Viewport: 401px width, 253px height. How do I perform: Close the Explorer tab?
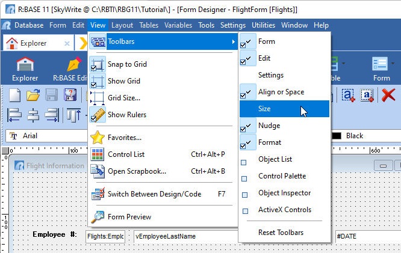(67, 43)
